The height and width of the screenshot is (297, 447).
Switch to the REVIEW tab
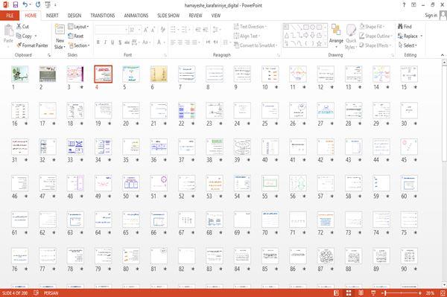point(195,16)
